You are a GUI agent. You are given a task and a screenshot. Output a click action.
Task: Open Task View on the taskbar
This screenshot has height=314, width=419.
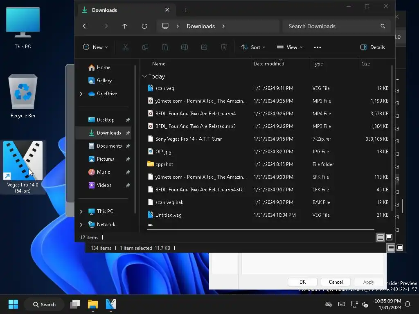[75, 304]
